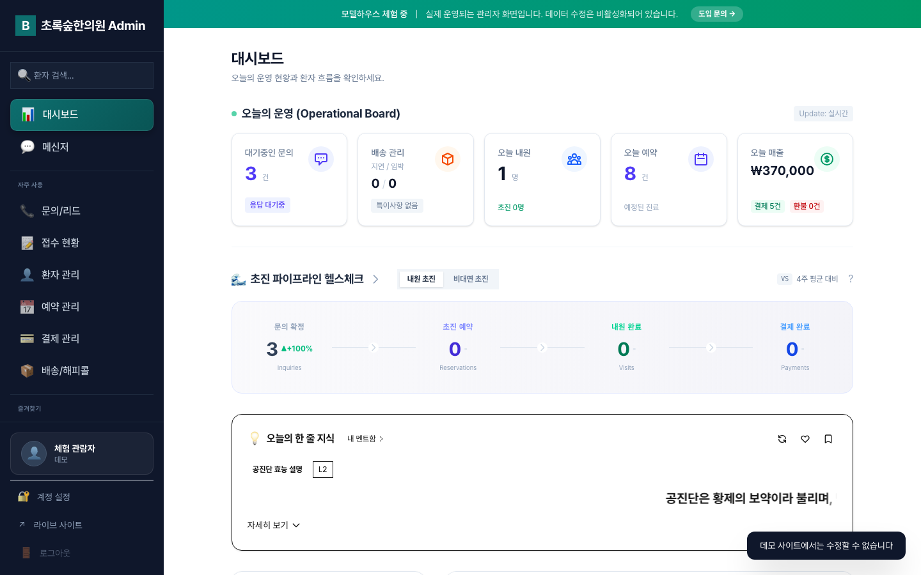Expand 자세히 보기 details
The image size is (921, 575).
tap(274, 525)
